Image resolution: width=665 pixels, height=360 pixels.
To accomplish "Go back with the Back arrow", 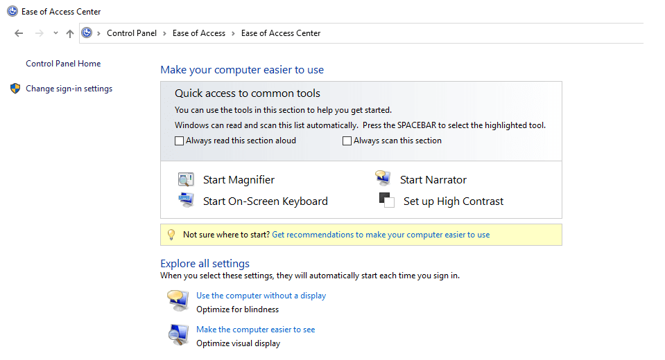I will (19, 33).
